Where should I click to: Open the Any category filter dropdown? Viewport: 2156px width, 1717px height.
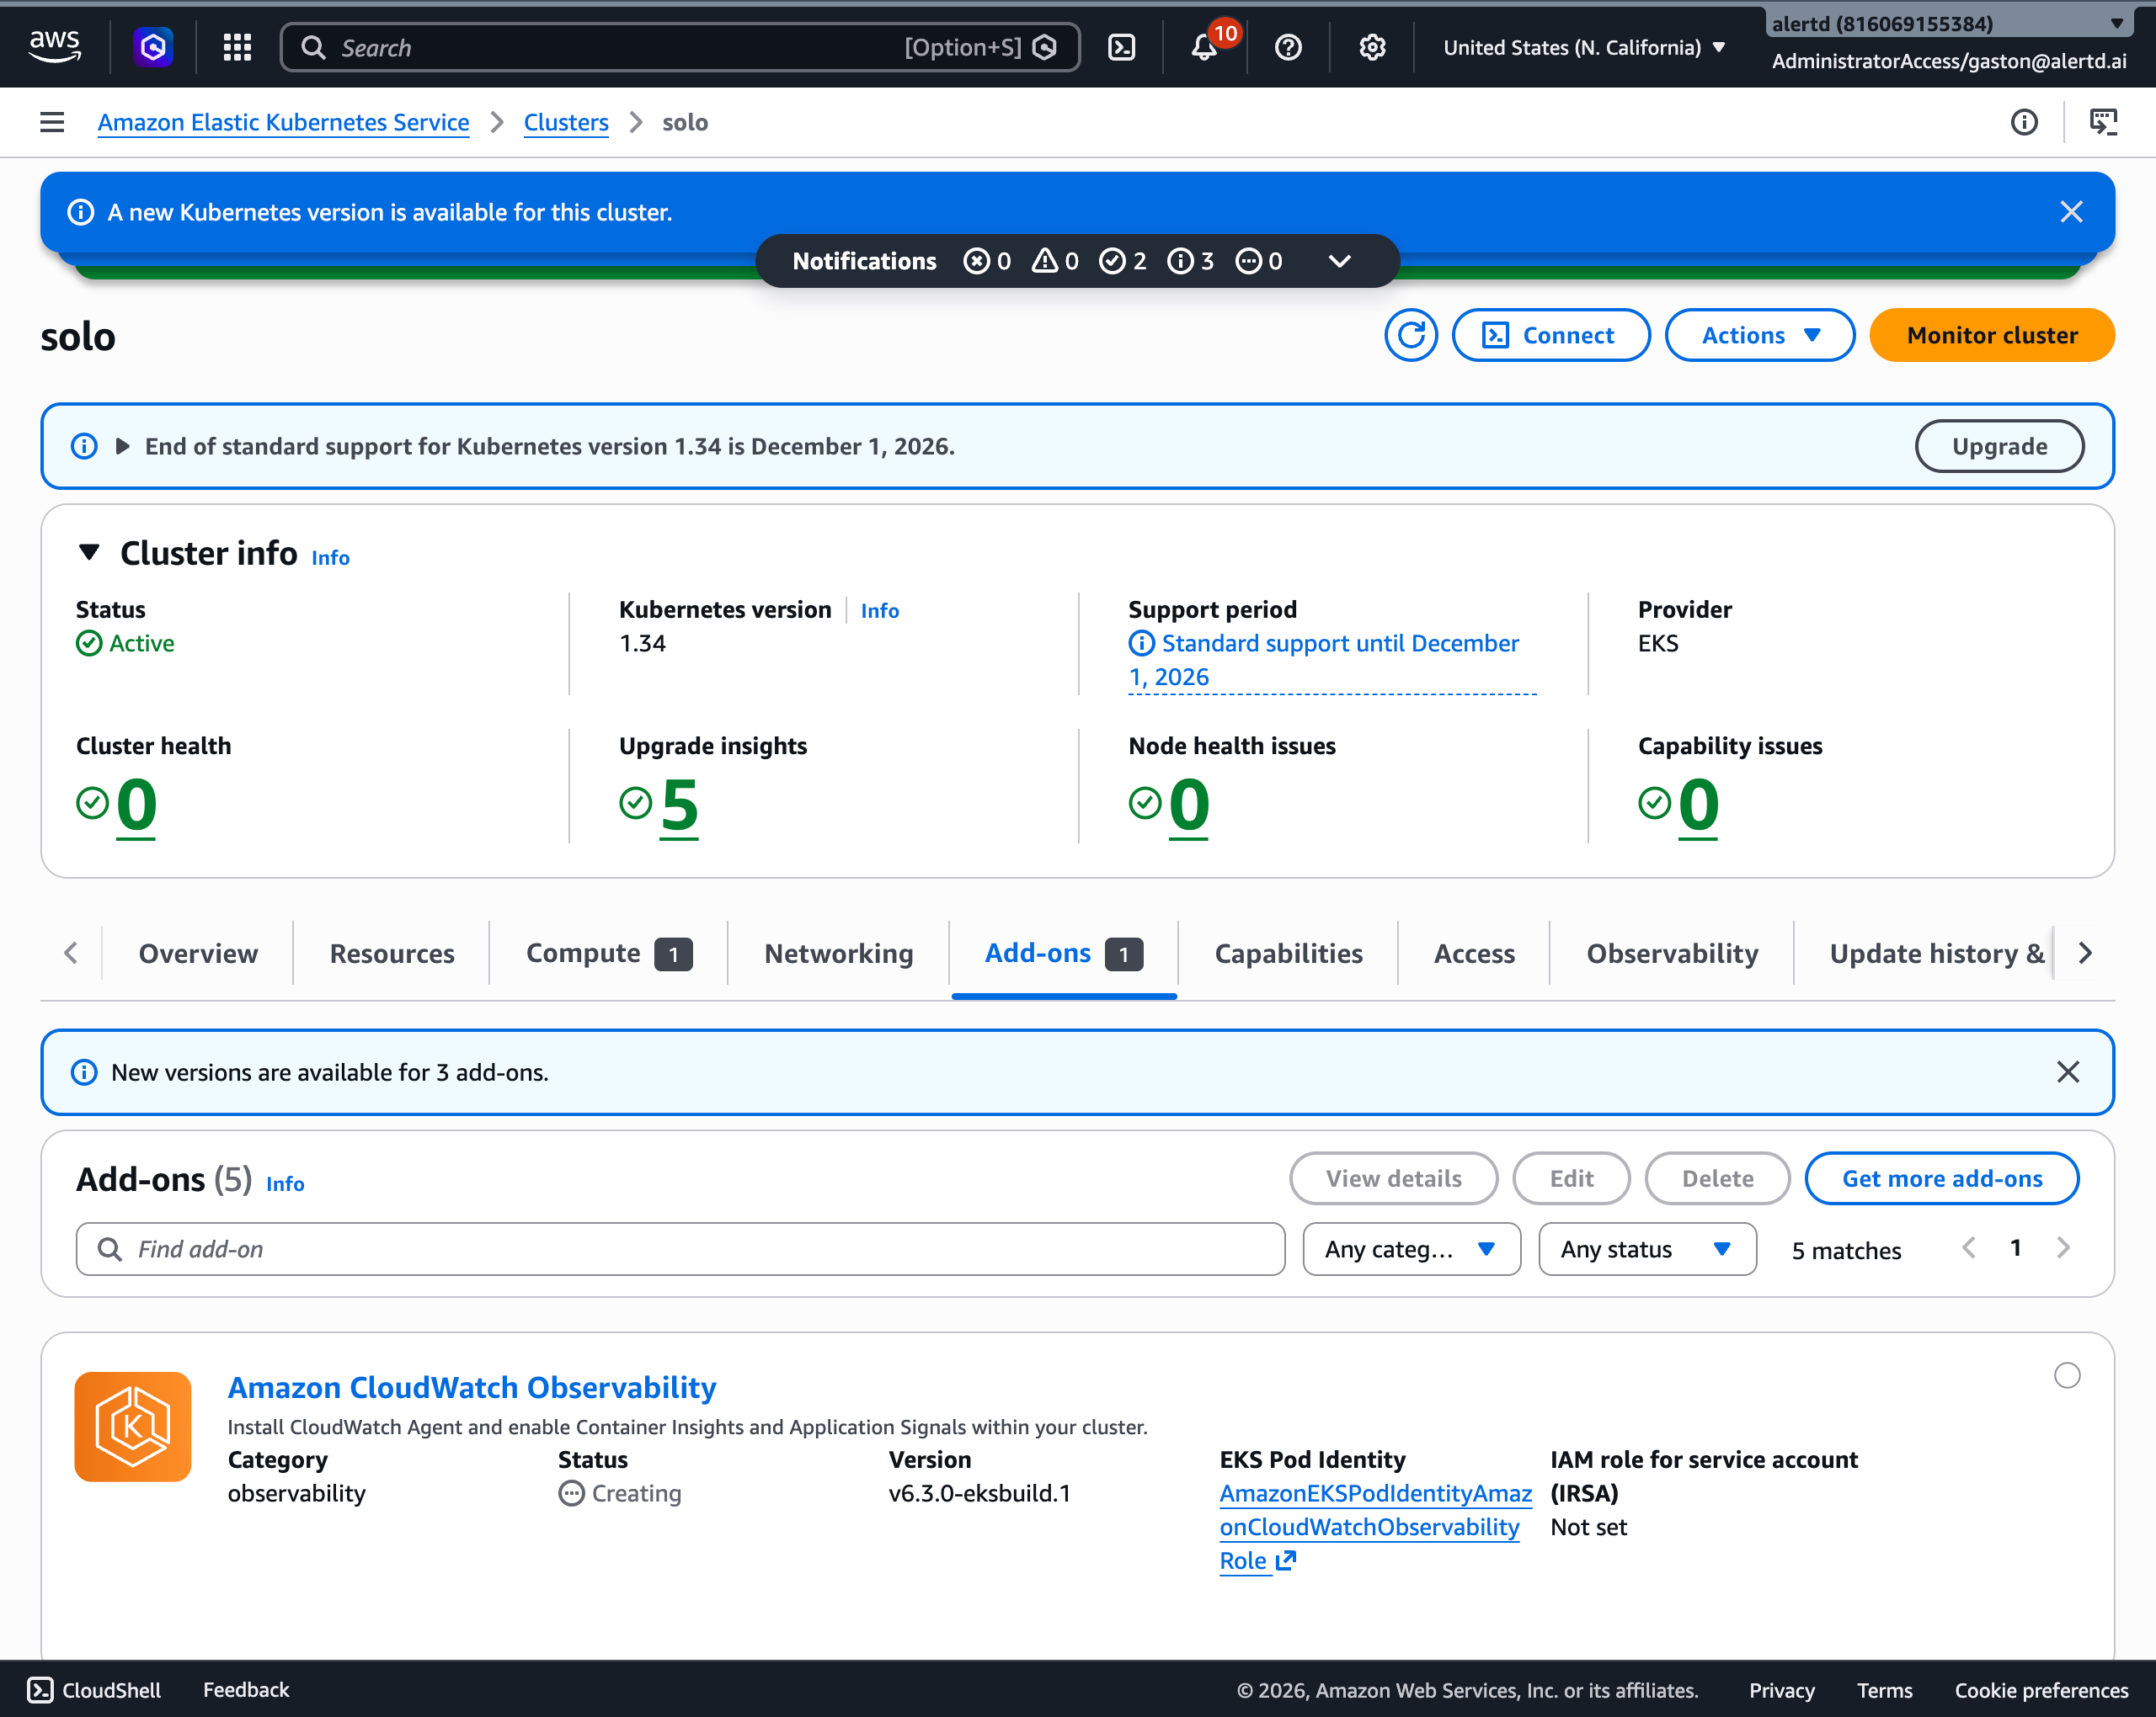(1411, 1248)
